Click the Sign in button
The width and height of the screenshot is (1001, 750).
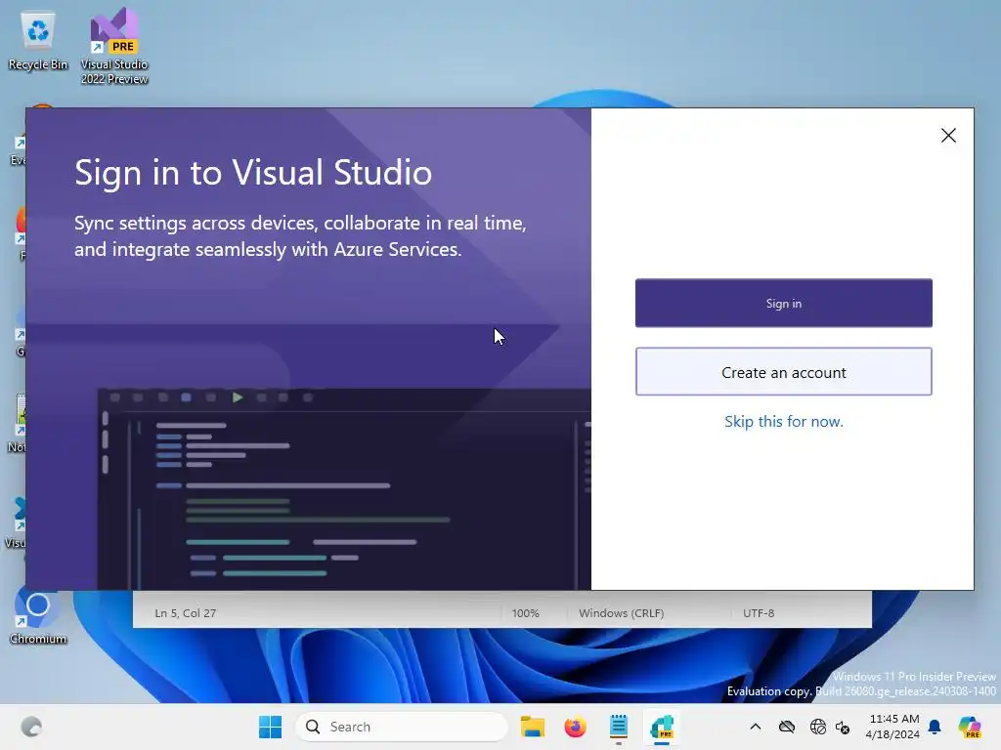[x=783, y=303]
